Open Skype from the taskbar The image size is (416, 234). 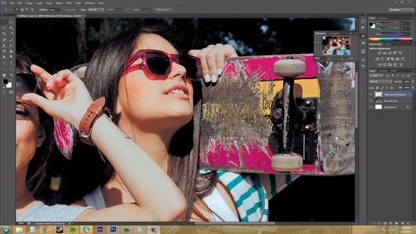coord(86,229)
